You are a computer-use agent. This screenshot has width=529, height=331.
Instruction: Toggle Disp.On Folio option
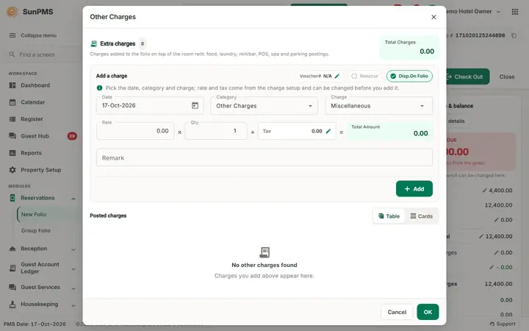(x=409, y=76)
